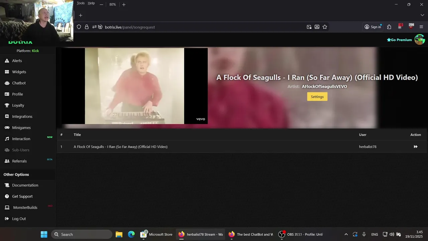This screenshot has height=241, width=428.
Task: Open File Explorer from the taskbar
Action: 119,234
